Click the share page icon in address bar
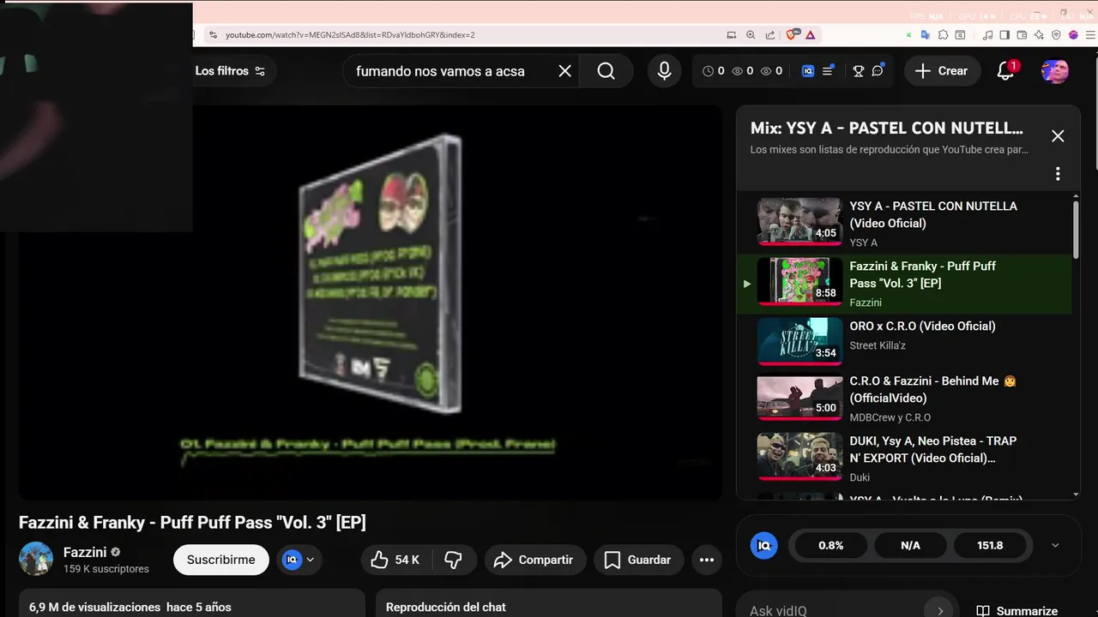Screen dimensions: 1098x617 tap(770, 35)
